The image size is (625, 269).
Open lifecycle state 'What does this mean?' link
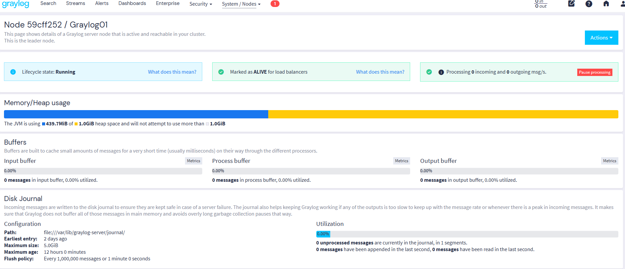pos(172,72)
